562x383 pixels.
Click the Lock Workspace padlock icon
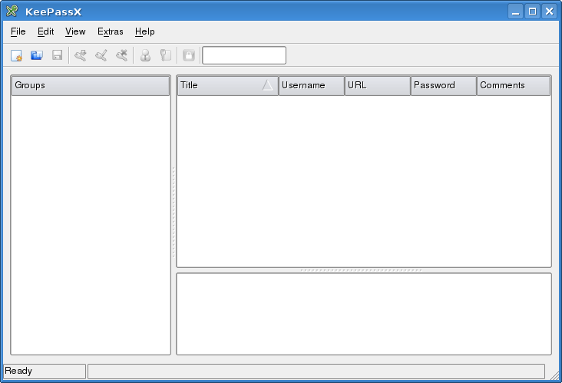[189, 55]
